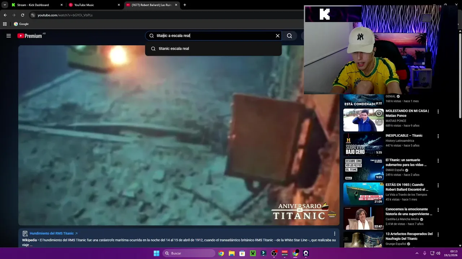This screenshot has width=462, height=259.
Task: Open 'El Titanic: un santuario submarino' thumbnail
Action: pos(363,169)
